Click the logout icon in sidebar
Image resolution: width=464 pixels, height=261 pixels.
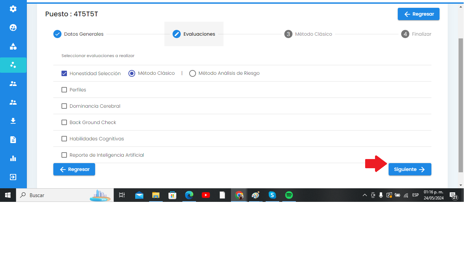[13, 177]
